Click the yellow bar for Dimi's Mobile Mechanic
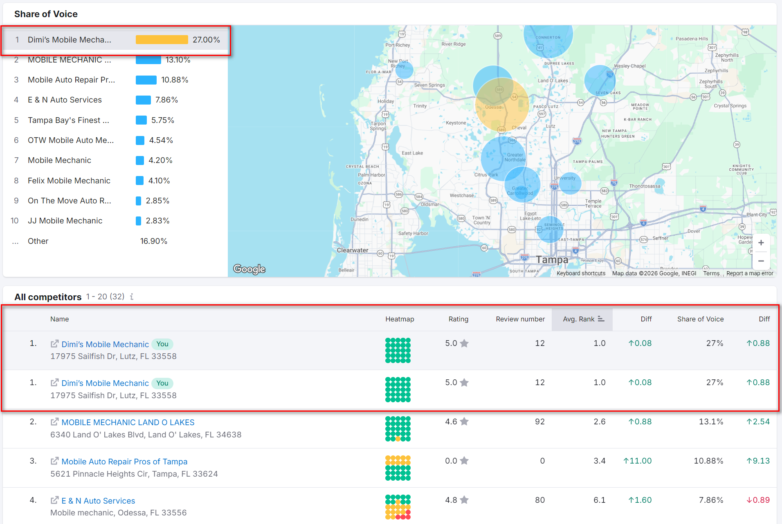 pos(162,40)
